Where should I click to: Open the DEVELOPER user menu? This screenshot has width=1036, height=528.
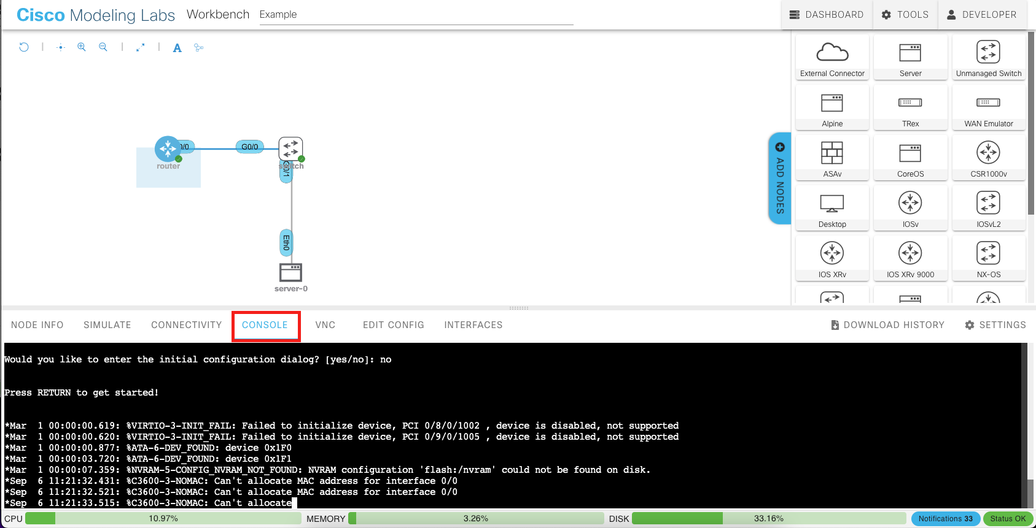pos(982,15)
